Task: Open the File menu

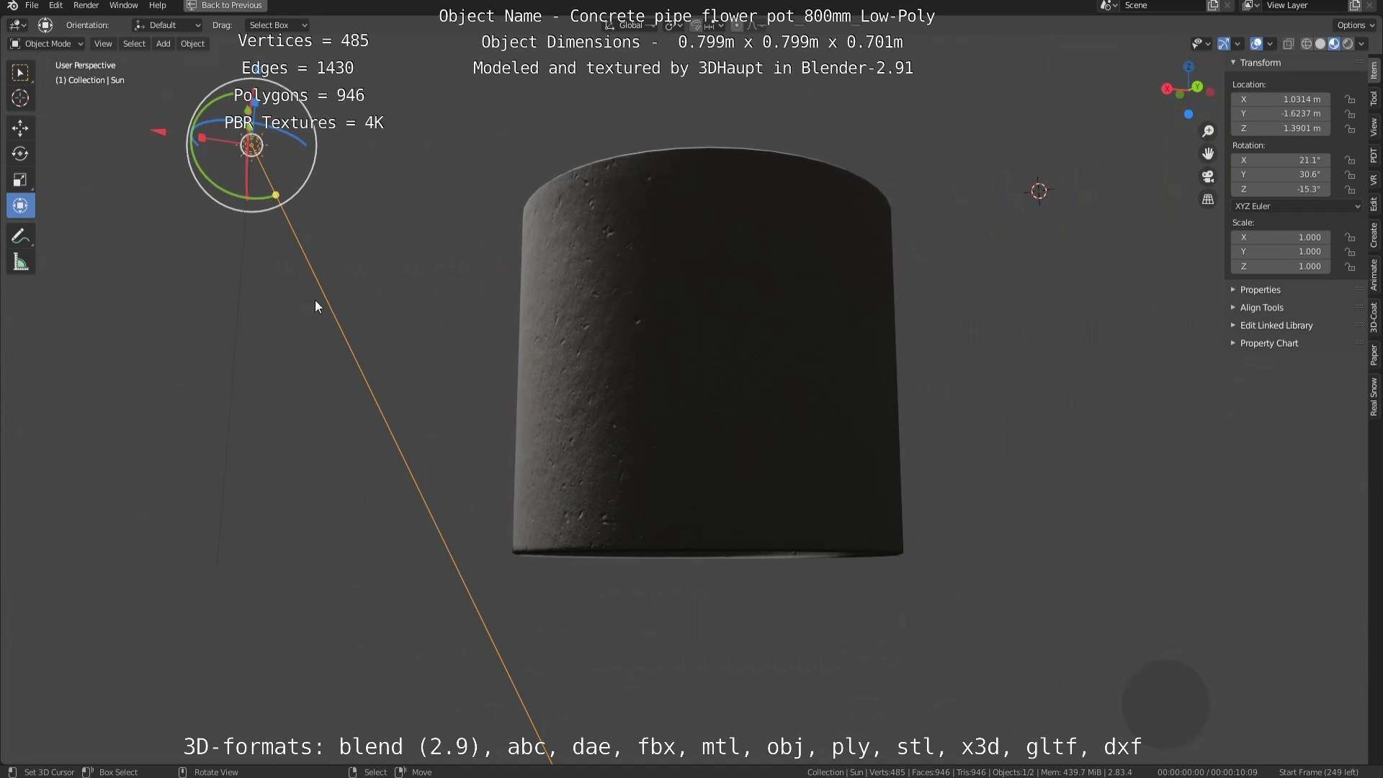Action: (32, 5)
